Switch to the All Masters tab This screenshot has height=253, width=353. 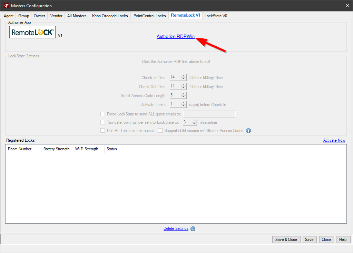coord(77,16)
